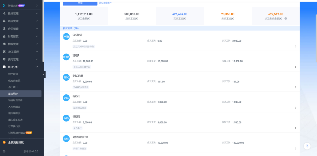Screen dimensions: 317x156
Task: Click the 班组1 round avatar
Action: (x=66, y=57)
